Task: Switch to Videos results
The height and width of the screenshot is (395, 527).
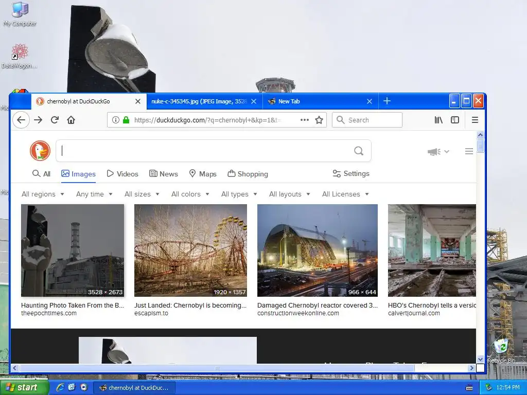Action: 122,174
